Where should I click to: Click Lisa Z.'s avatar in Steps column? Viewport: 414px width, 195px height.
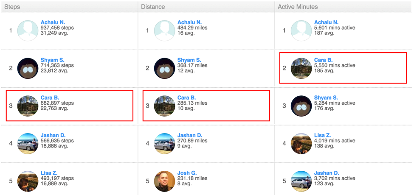[28, 181]
